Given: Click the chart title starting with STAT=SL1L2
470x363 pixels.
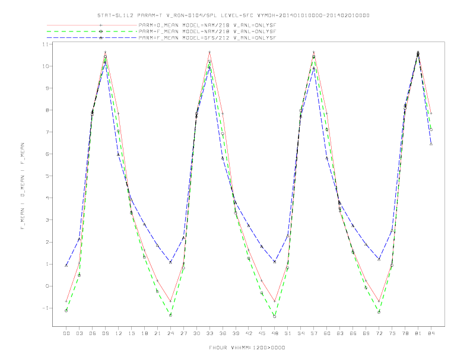Looking at the screenshot, I should [x=233, y=15].
